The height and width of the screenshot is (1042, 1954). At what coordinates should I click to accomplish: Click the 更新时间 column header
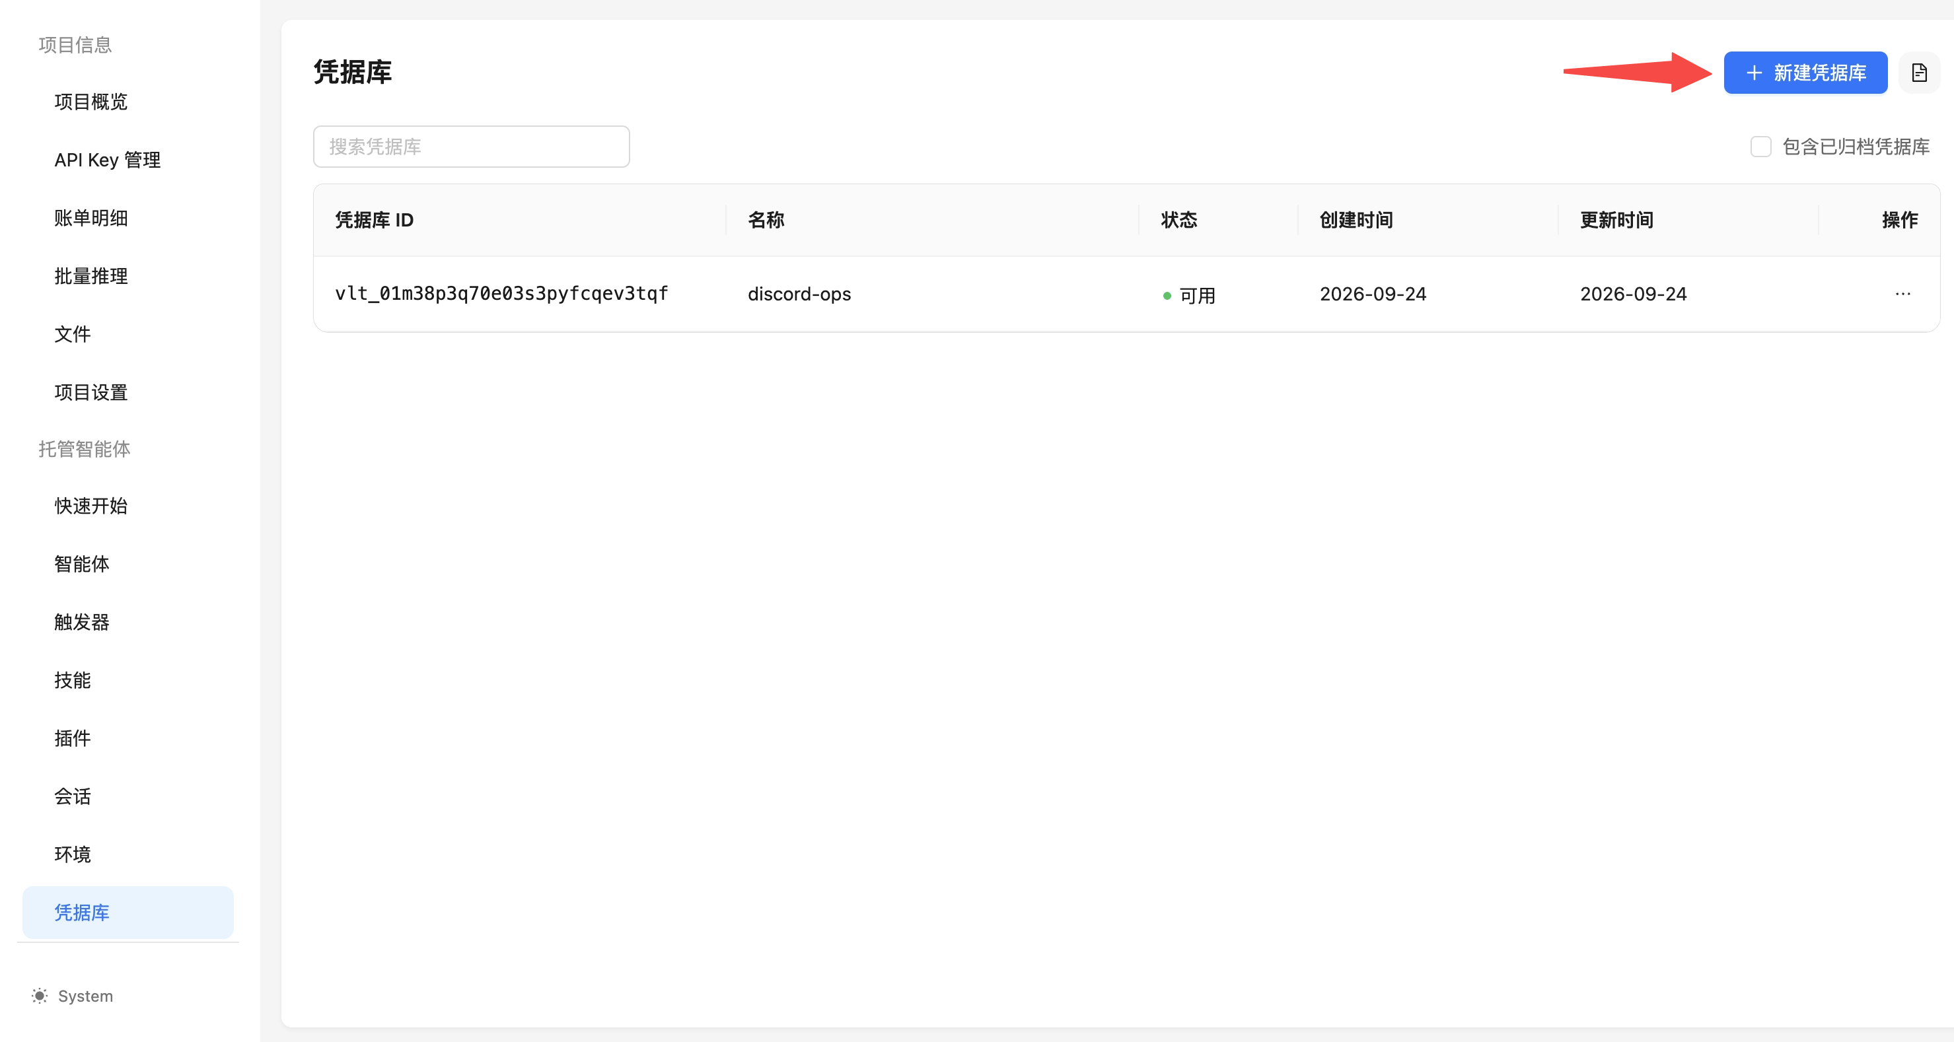click(1616, 220)
